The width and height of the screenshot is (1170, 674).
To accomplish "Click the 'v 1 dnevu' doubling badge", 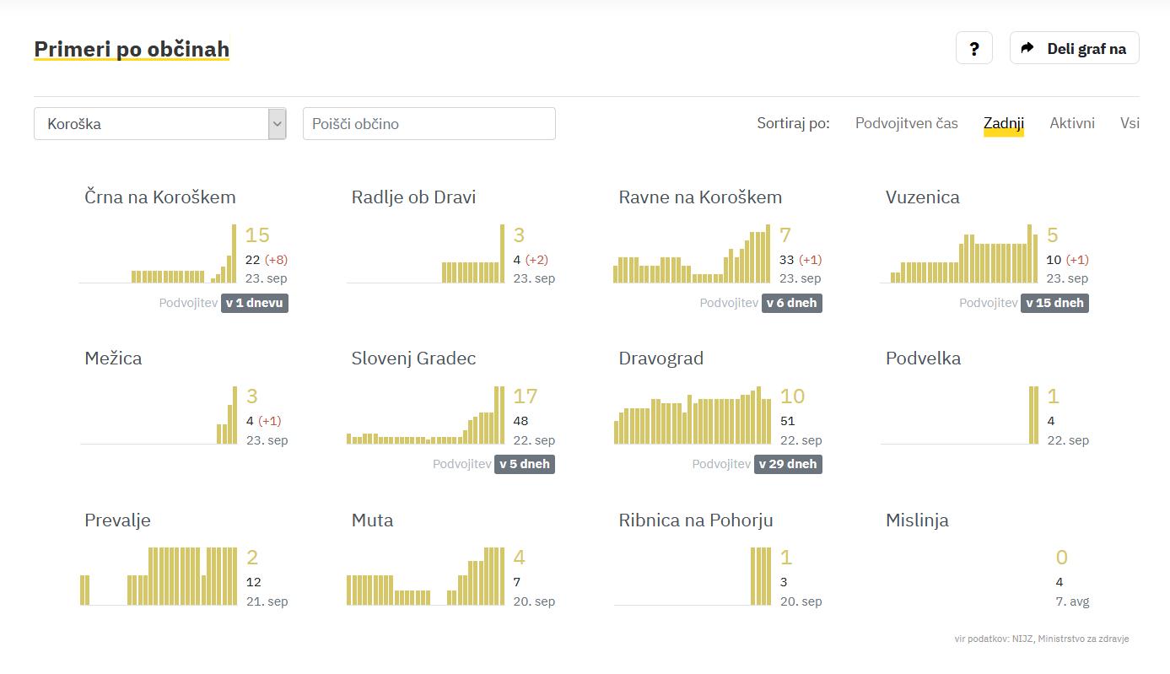I will (255, 303).
